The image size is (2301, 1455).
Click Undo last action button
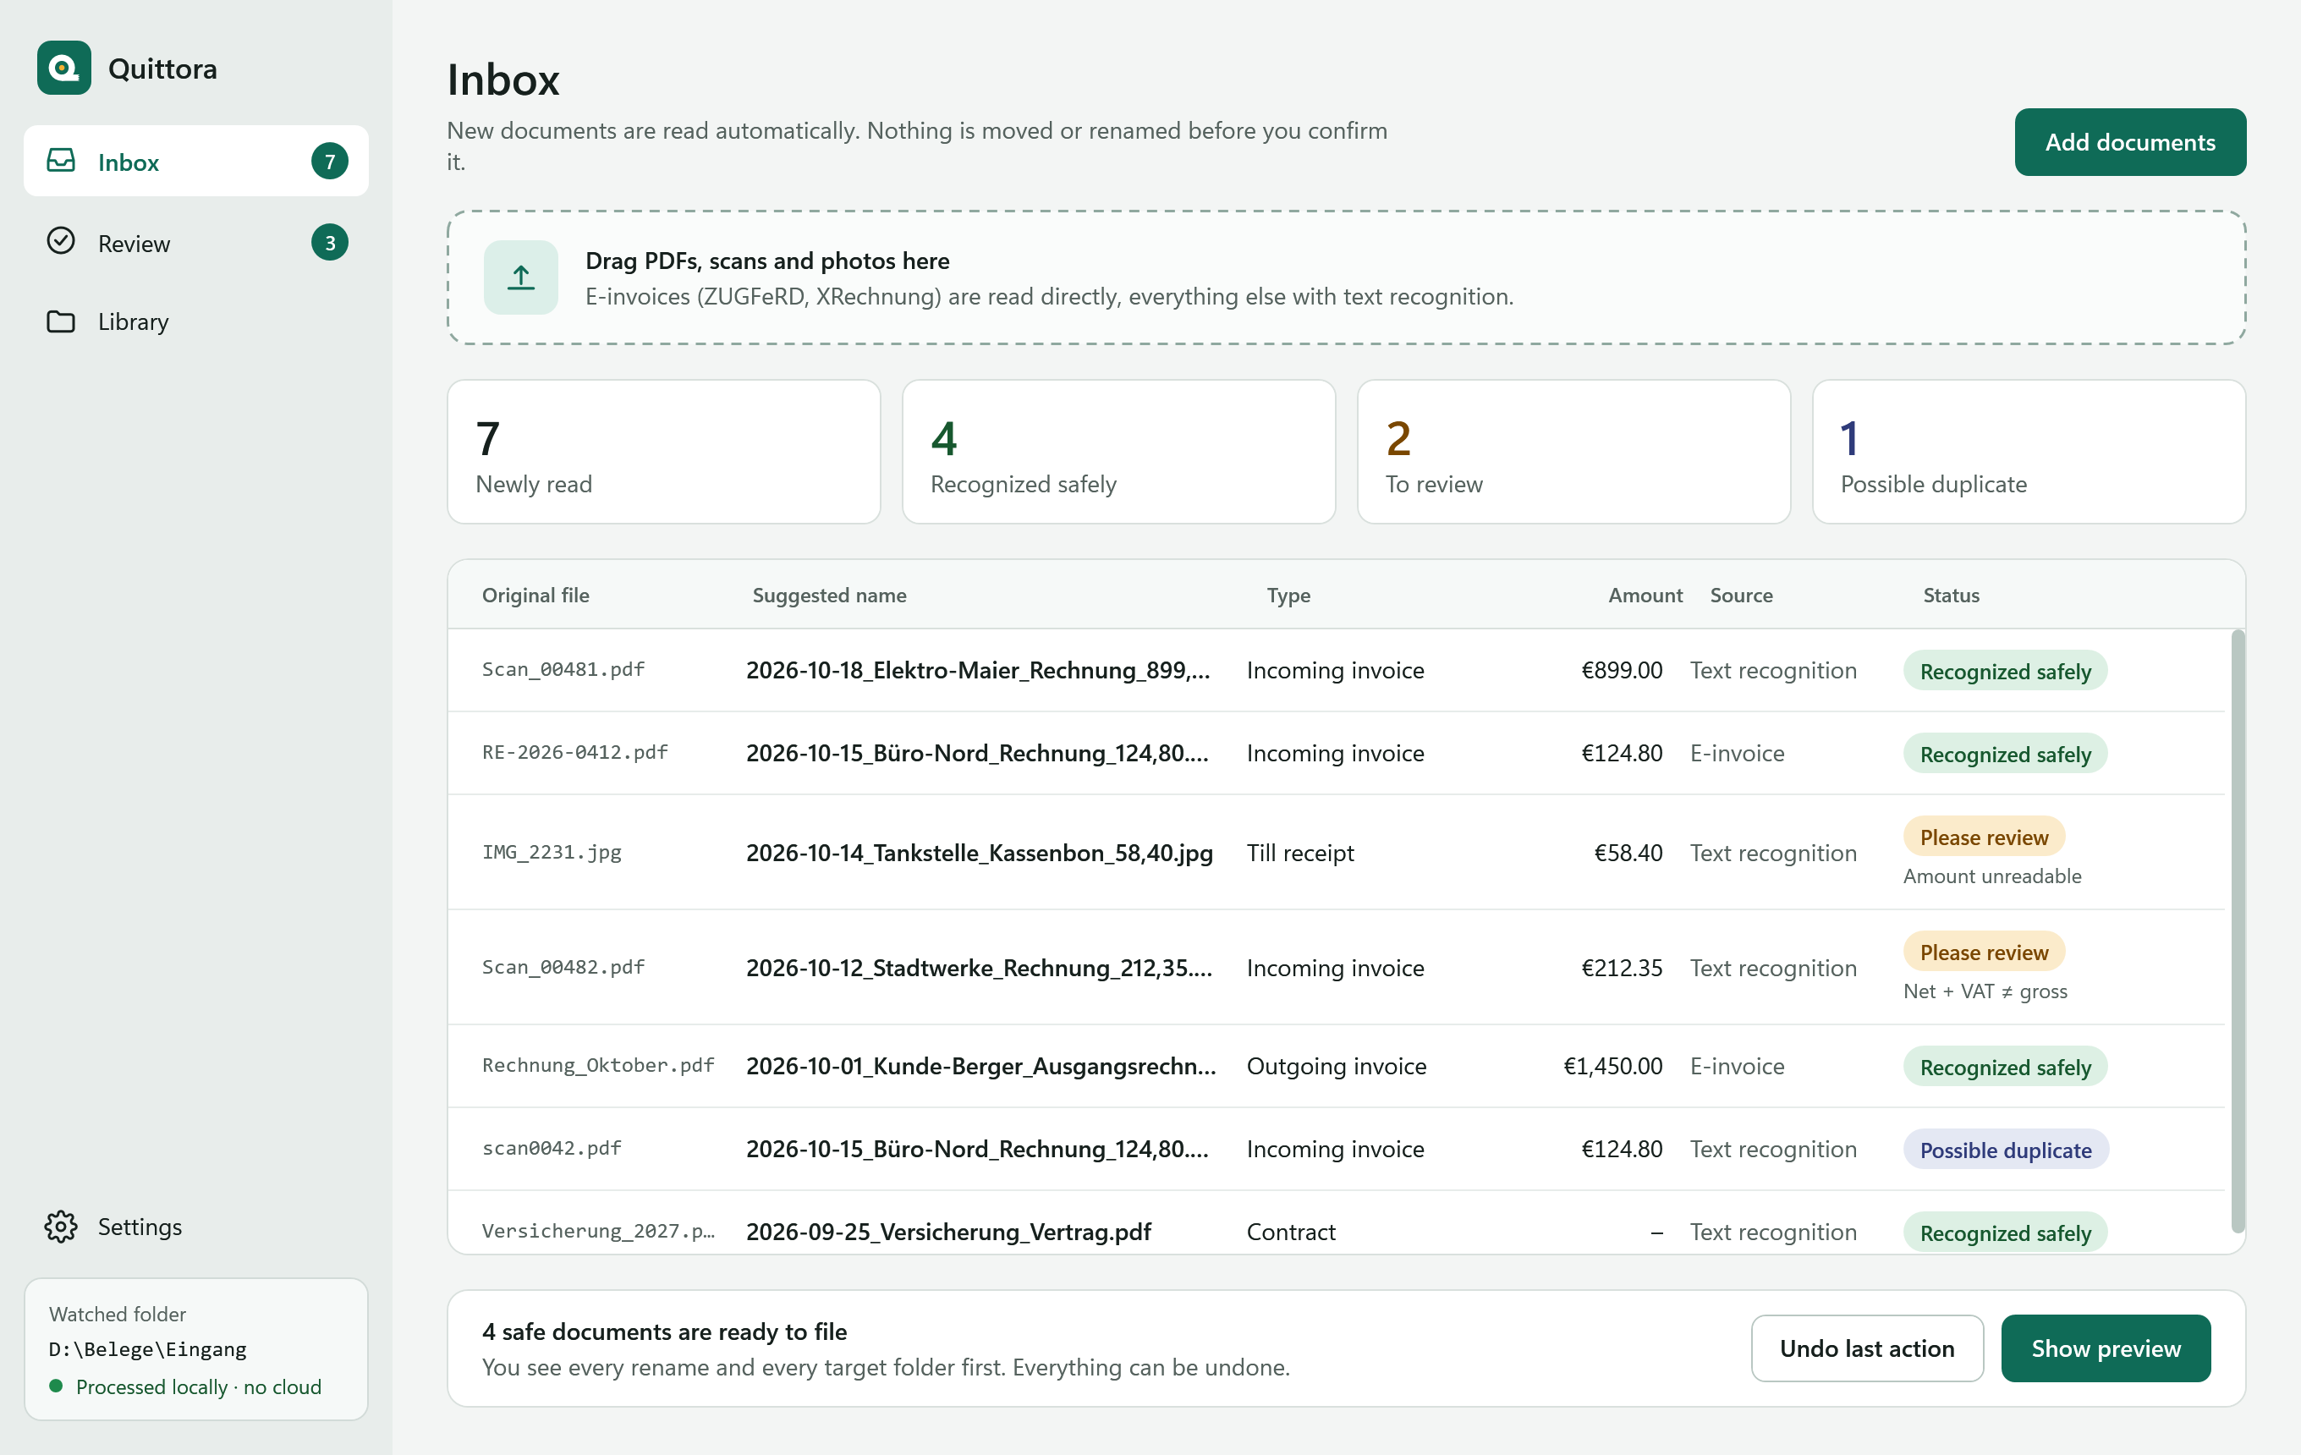[1866, 1348]
